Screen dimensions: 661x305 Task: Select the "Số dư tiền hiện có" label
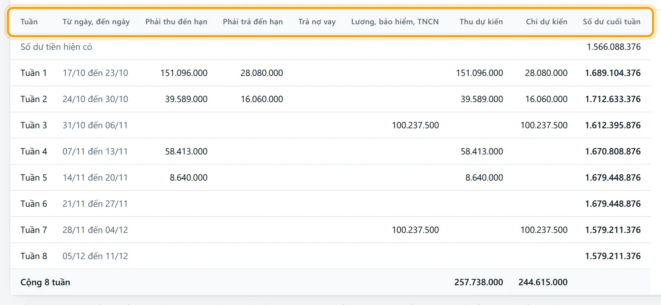click(56, 47)
